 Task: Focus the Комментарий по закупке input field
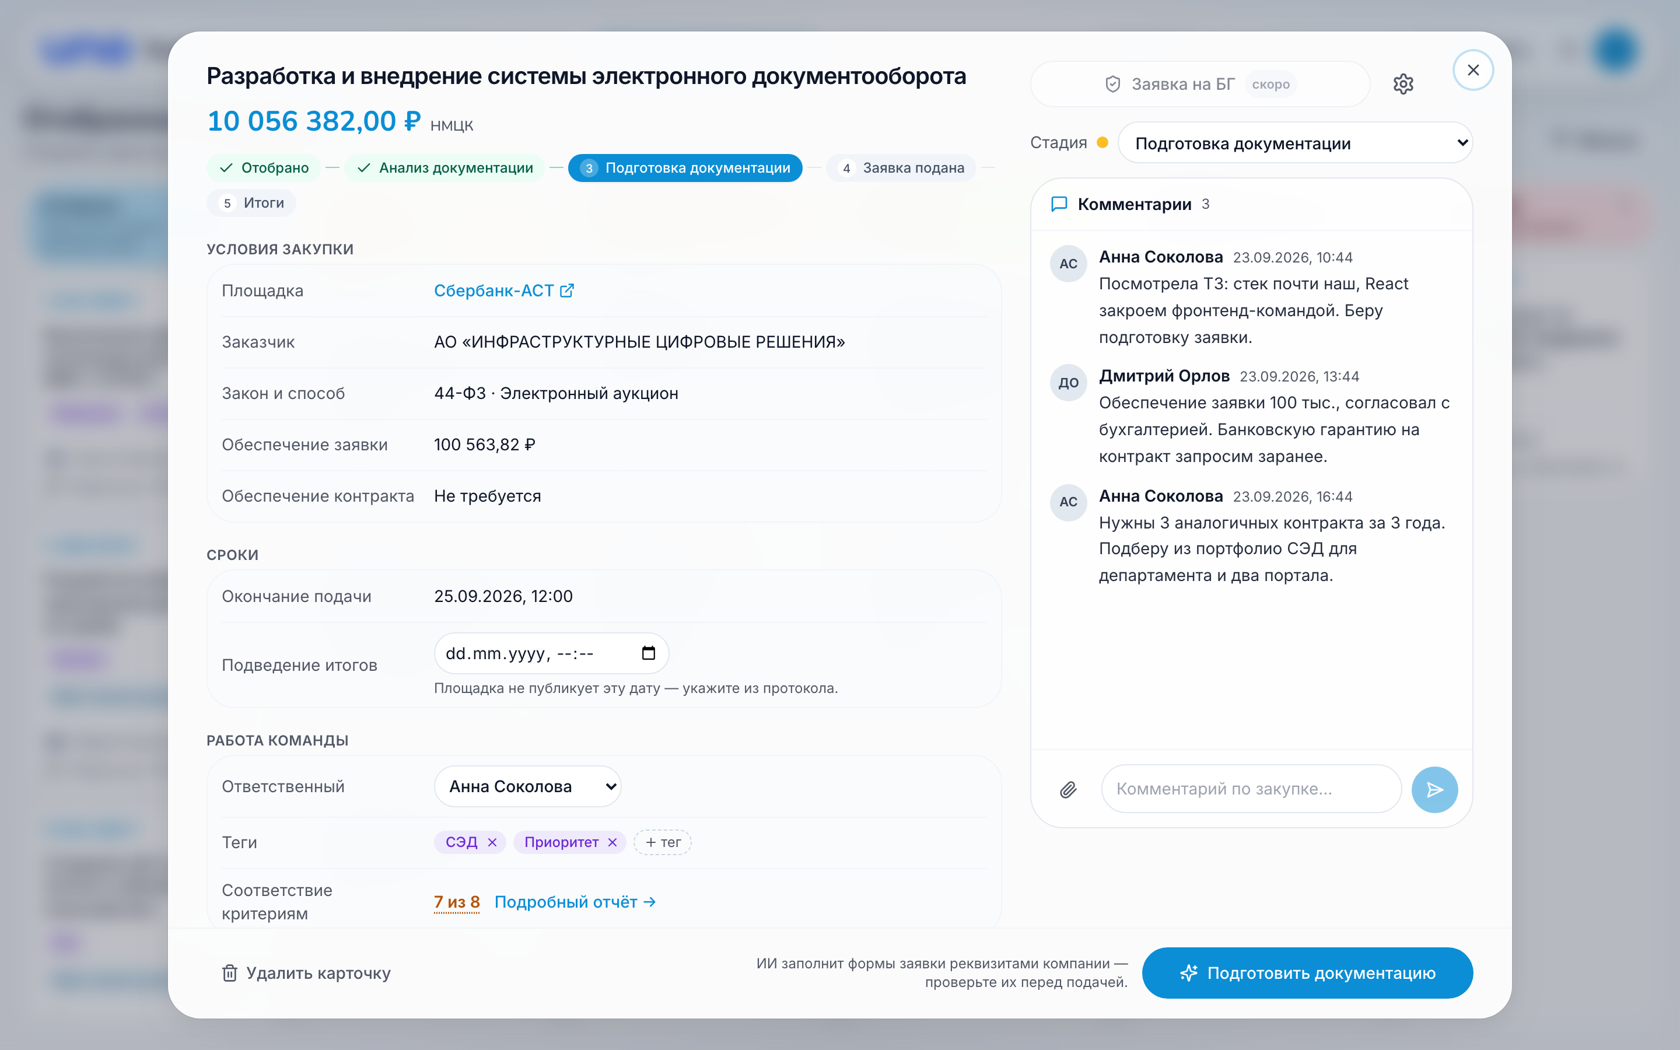pyautogui.click(x=1251, y=789)
